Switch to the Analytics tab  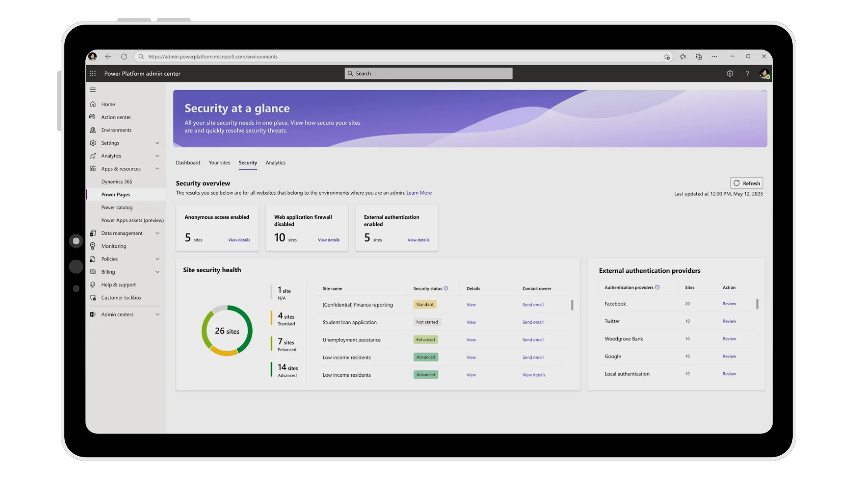coord(275,162)
